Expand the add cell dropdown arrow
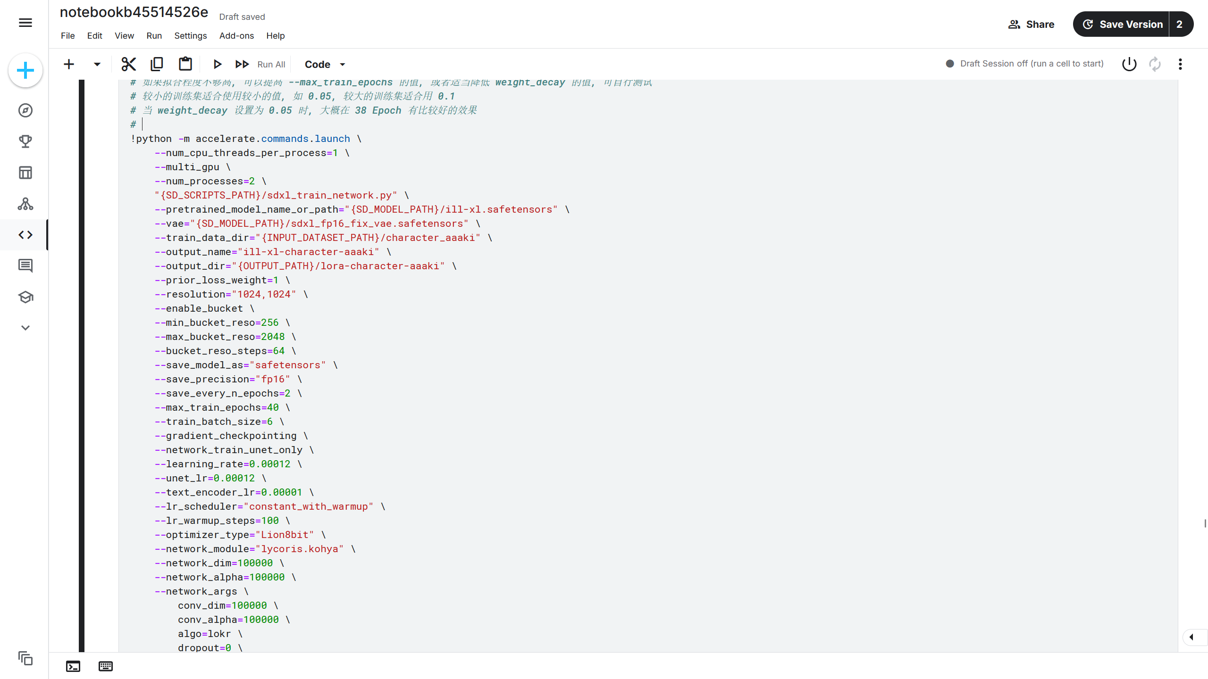The image size is (1208, 679). click(97, 64)
